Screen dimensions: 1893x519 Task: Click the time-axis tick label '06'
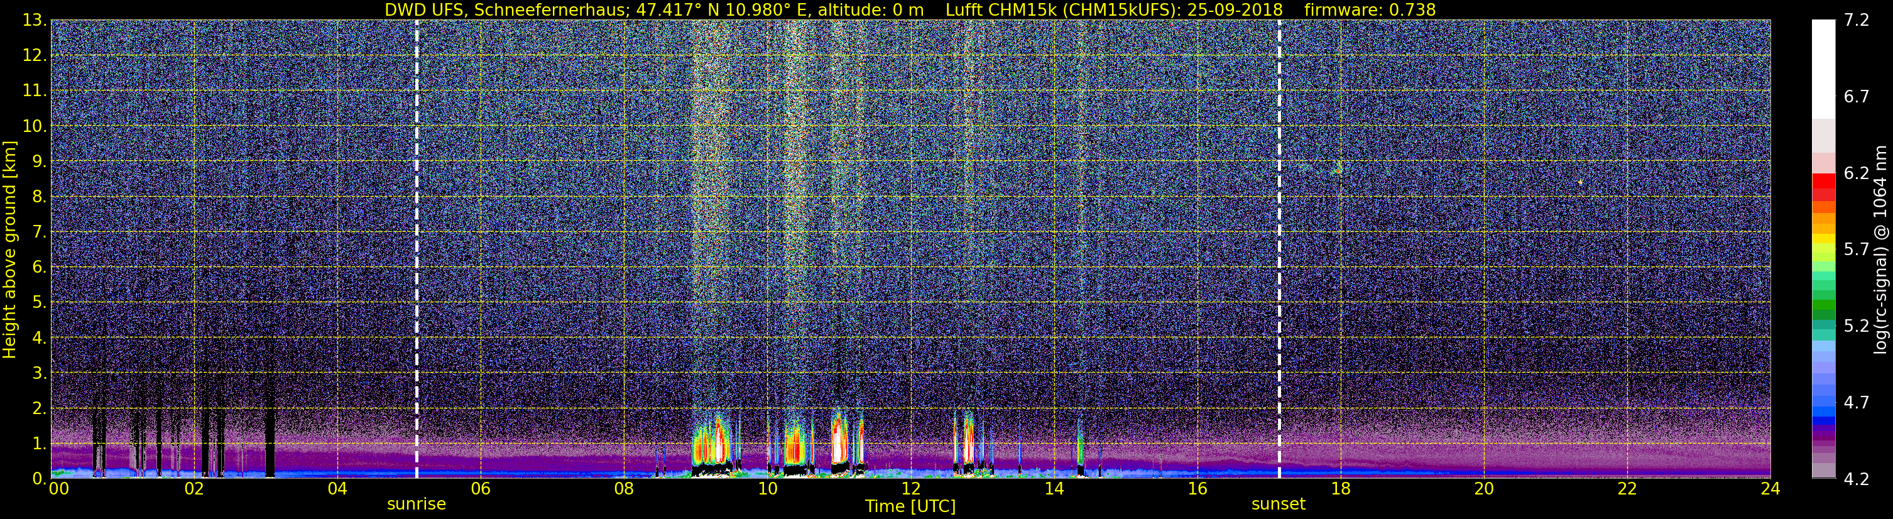click(481, 489)
